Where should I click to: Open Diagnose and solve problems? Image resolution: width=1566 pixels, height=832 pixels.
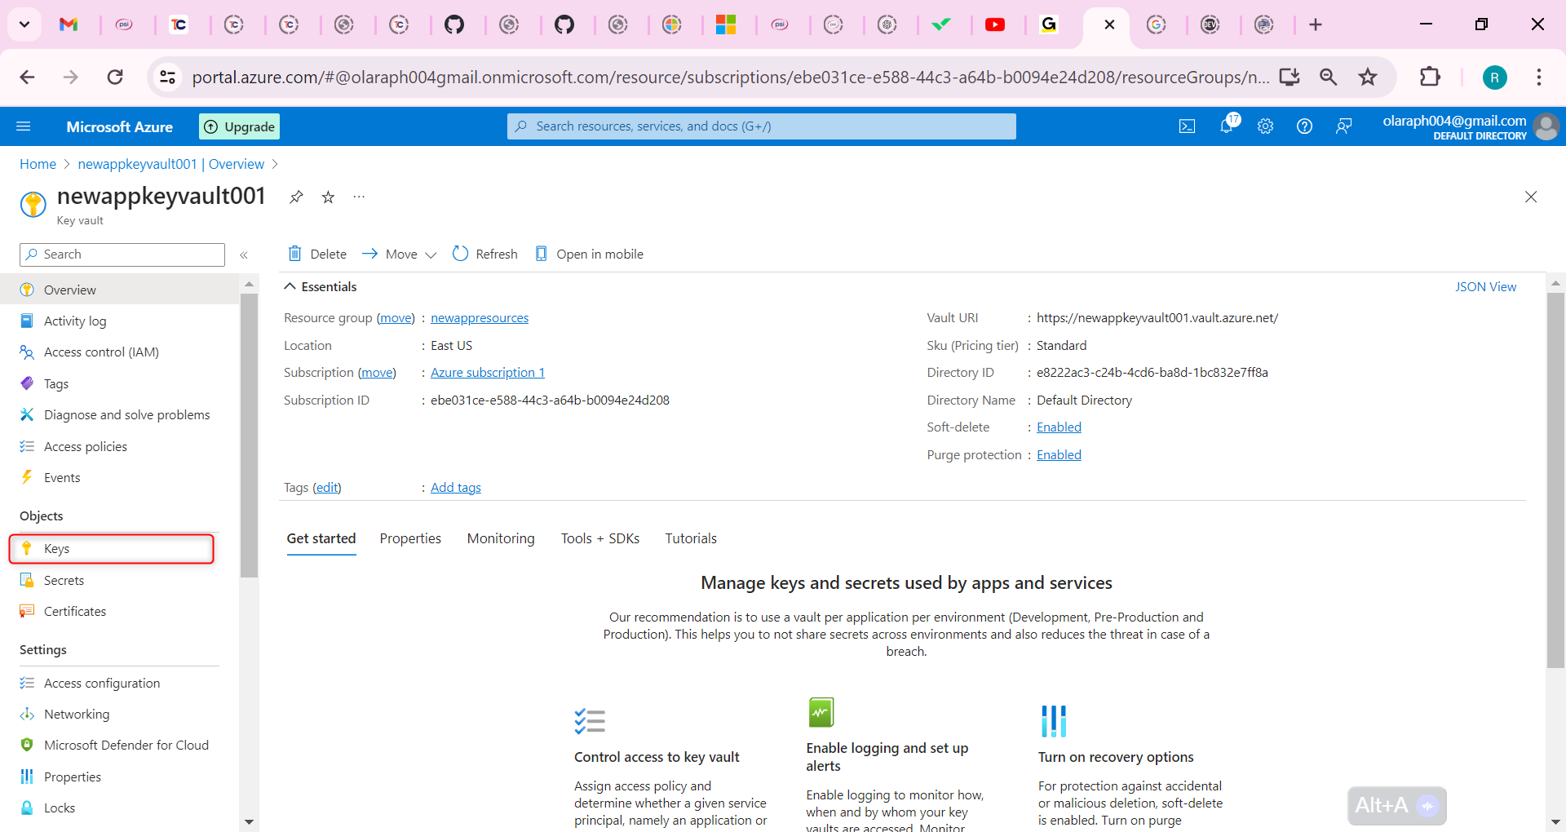119,415
